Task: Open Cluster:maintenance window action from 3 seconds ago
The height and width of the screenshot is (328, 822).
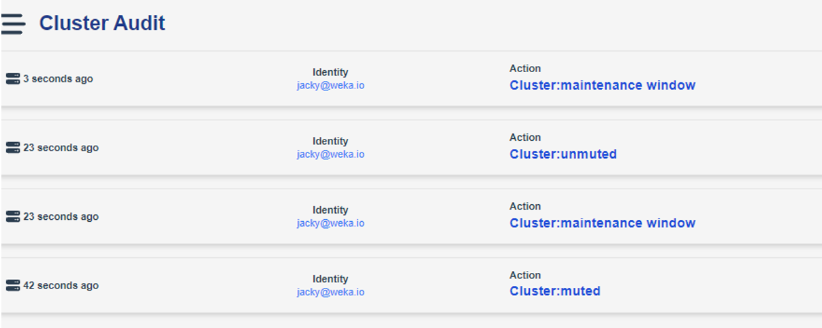Action: coord(602,85)
